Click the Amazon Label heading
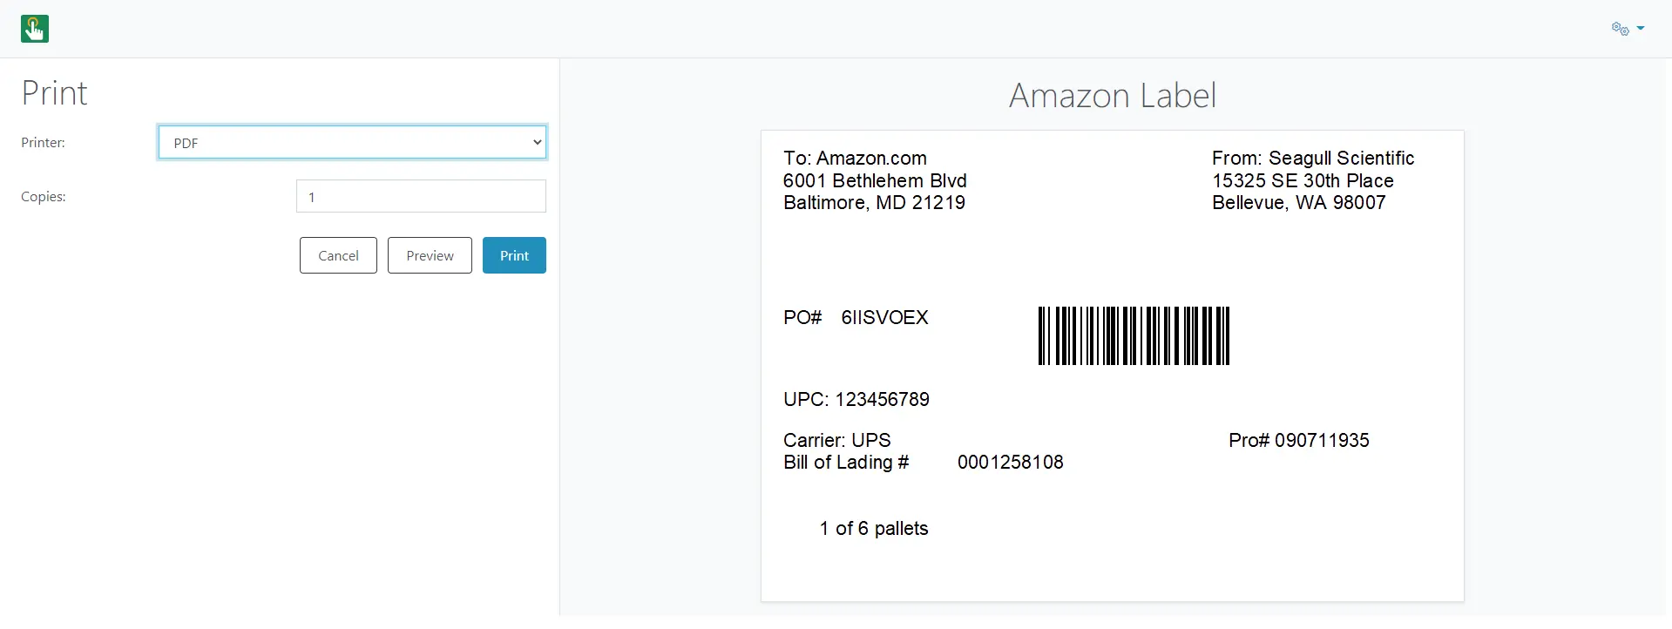The width and height of the screenshot is (1672, 629). (x=1113, y=95)
